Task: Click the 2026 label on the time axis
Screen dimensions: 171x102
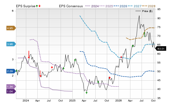Action: (119, 100)
